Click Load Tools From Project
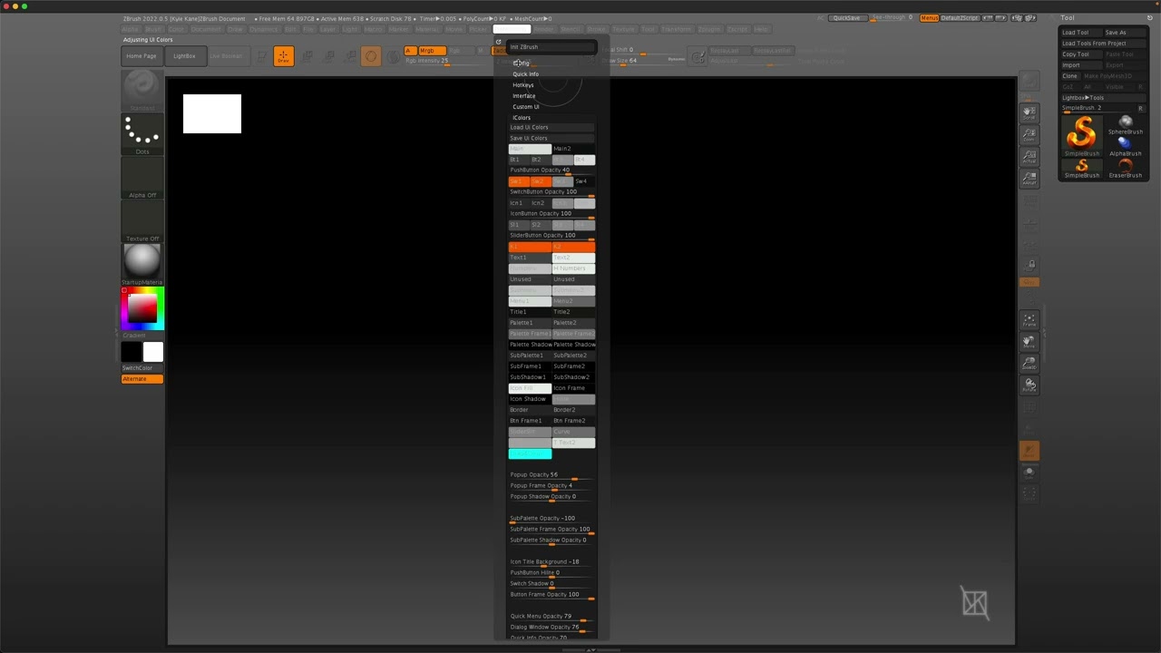Viewport: 1161px width, 653px height. 1104,44
